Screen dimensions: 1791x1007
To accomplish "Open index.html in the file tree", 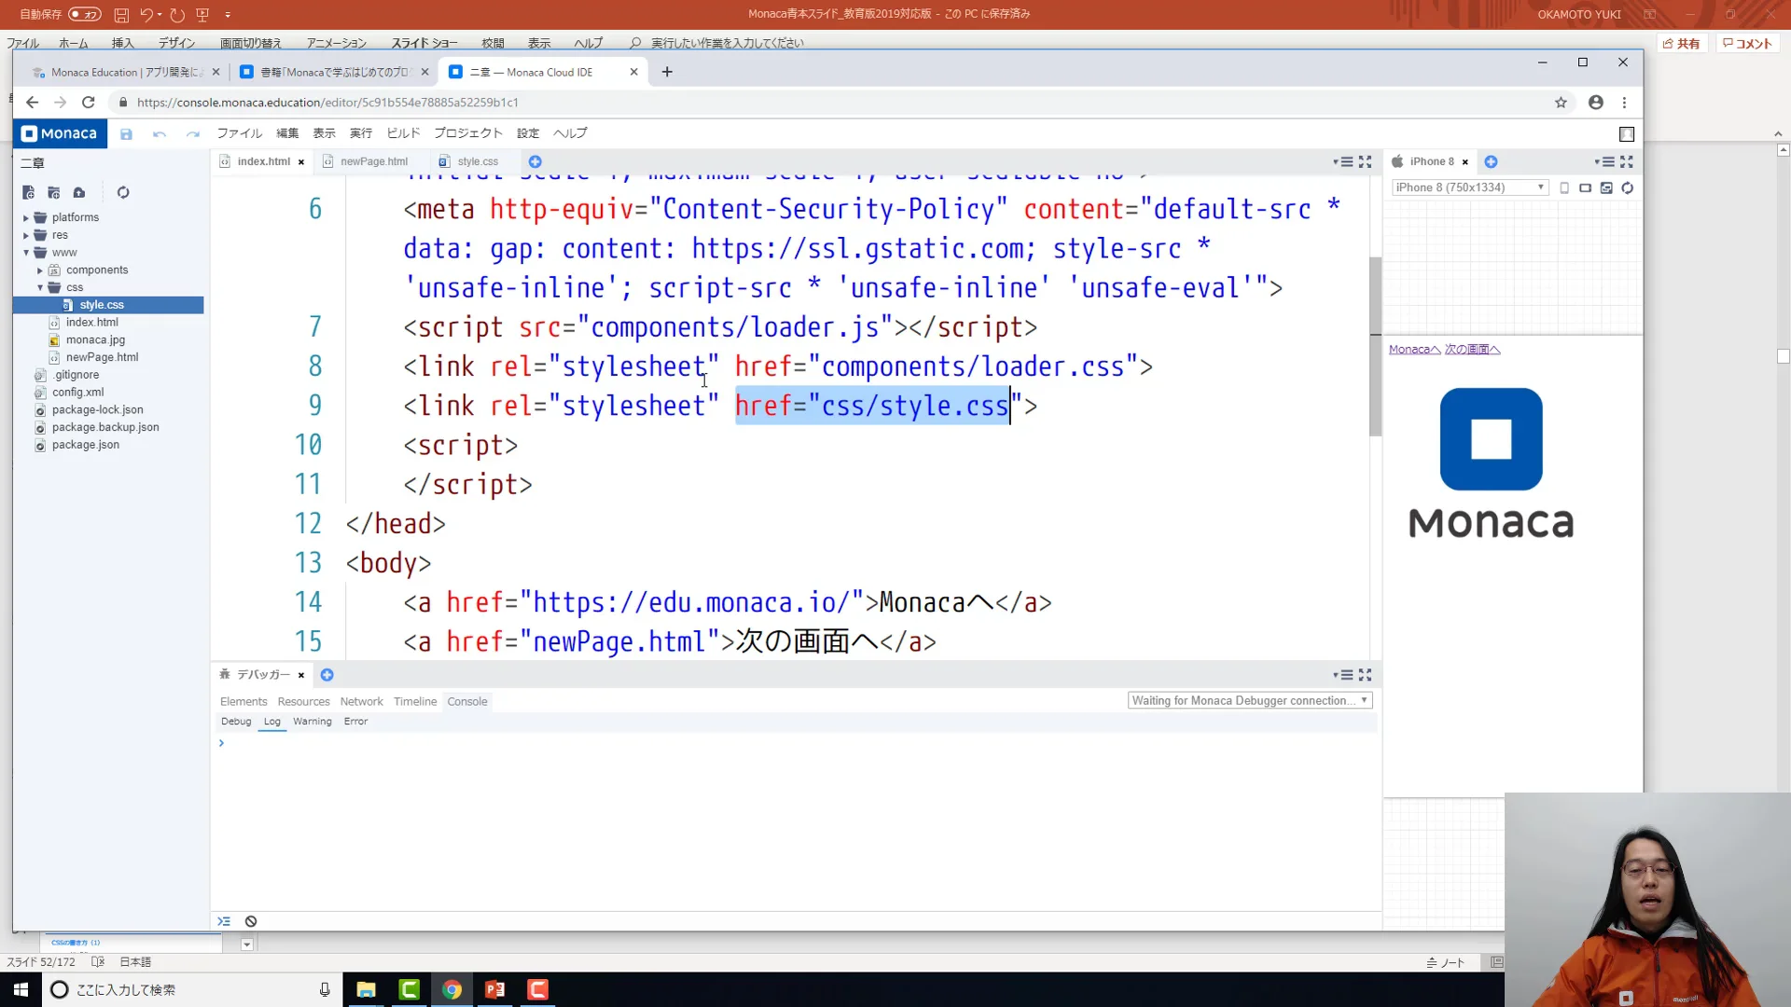I will [92, 323].
